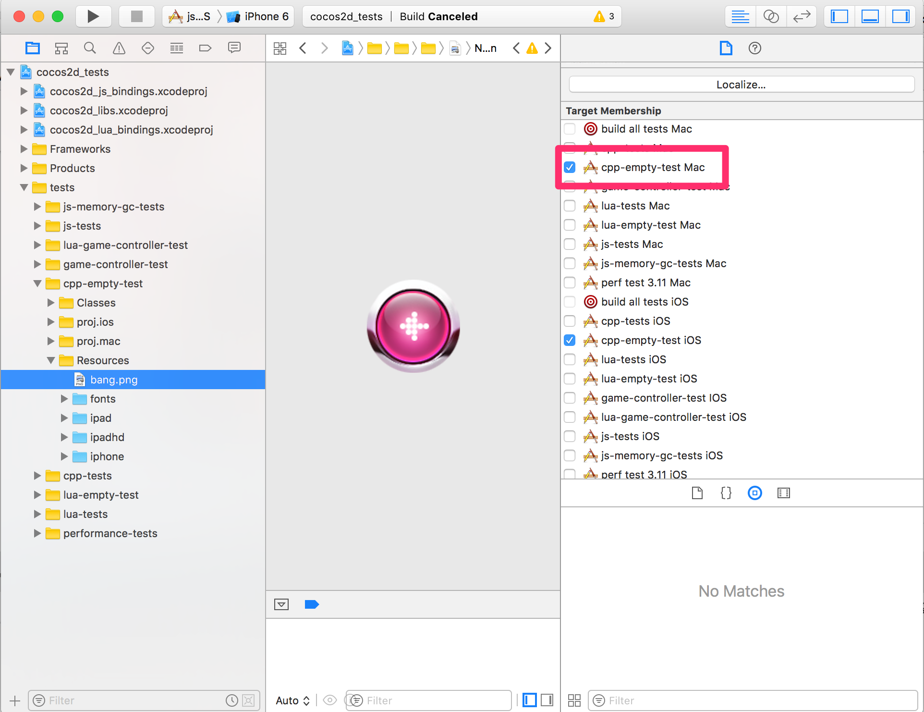Show the Quick Help inspector
The image size is (924, 712).
pyautogui.click(x=754, y=48)
